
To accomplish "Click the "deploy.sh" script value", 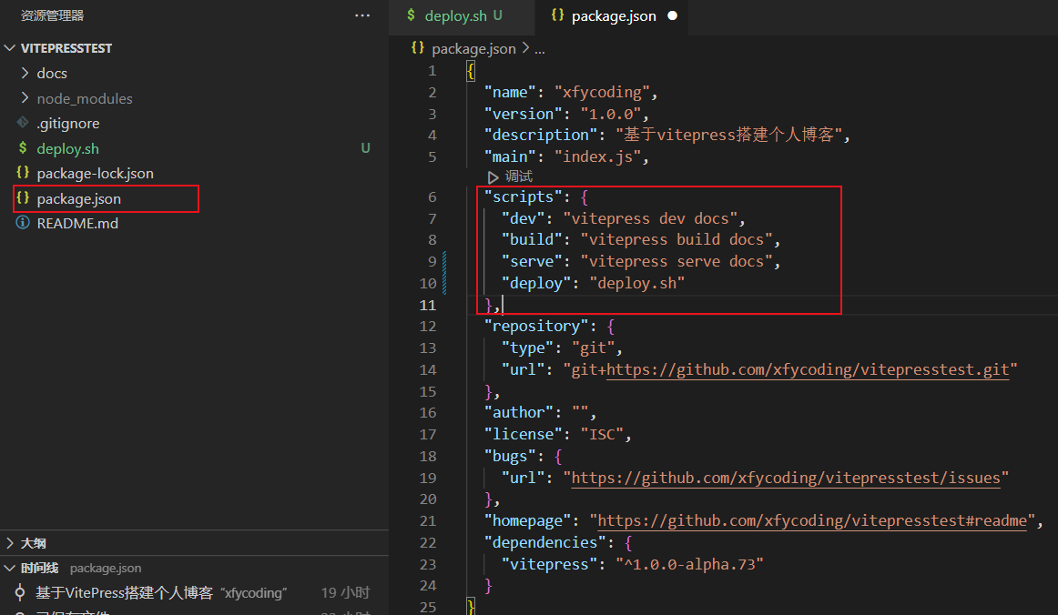I will [x=637, y=283].
